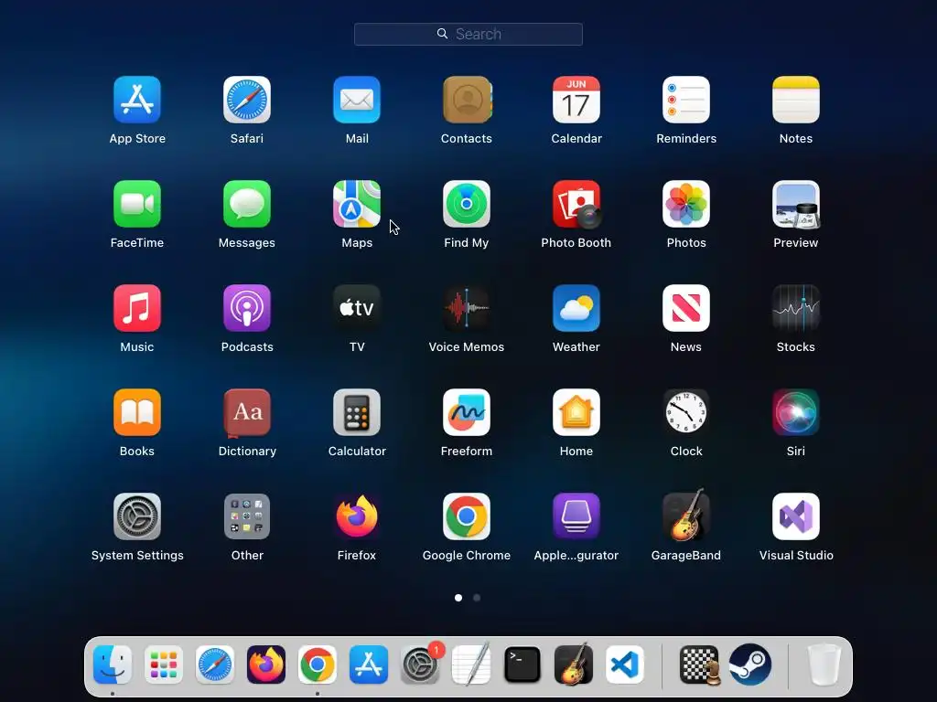Launch the Freeform app

(467, 412)
